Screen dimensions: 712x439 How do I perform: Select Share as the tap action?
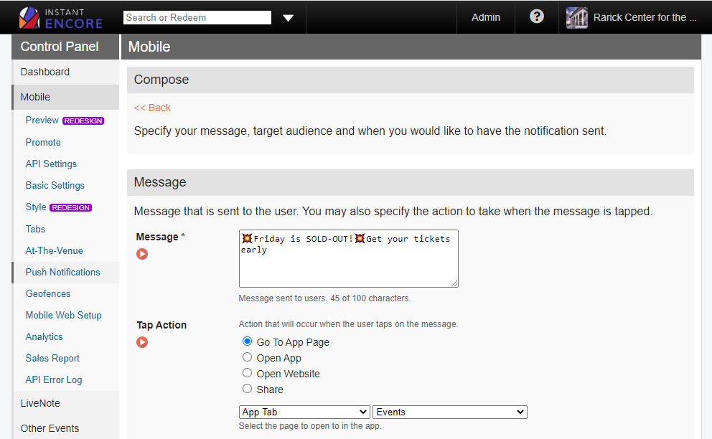247,388
